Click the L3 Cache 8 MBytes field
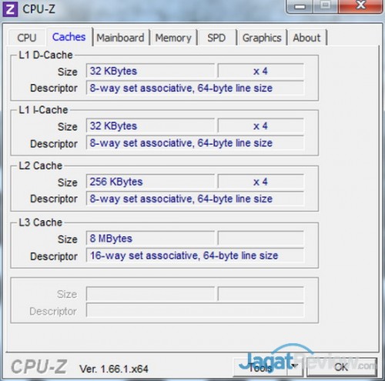Screen dimensions: 385x381 click(150, 239)
